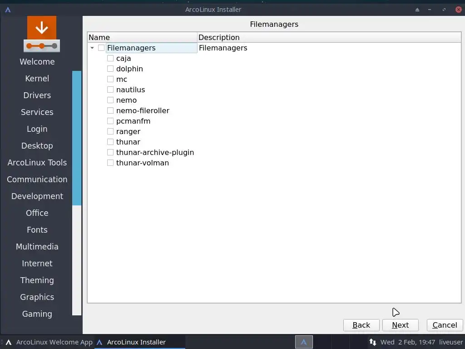Open the Welcome step in sidebar
Screen dimensions: 465x349
click(x=37, y=62)
